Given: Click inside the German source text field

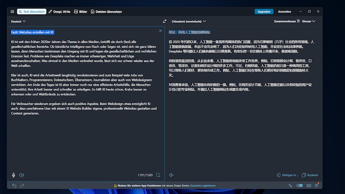Looking at the screenshot, I should pos(86,99).
